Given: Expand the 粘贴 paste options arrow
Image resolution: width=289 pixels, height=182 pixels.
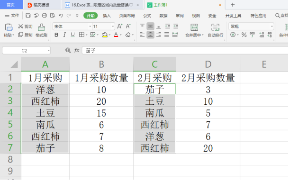Looking at the screenshot, I should (13, 35).
